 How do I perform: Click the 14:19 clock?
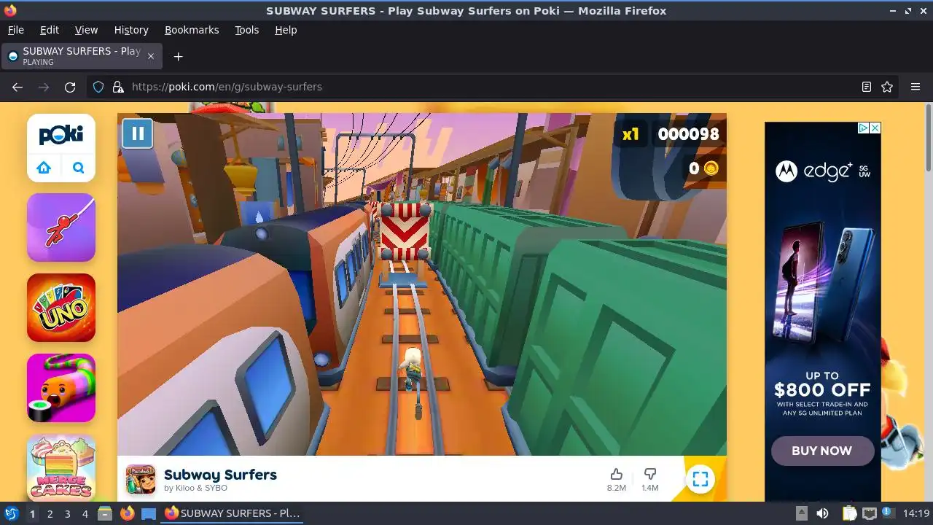pos(916,513)
